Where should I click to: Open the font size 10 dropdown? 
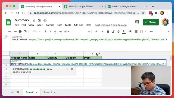coord(99,32)
